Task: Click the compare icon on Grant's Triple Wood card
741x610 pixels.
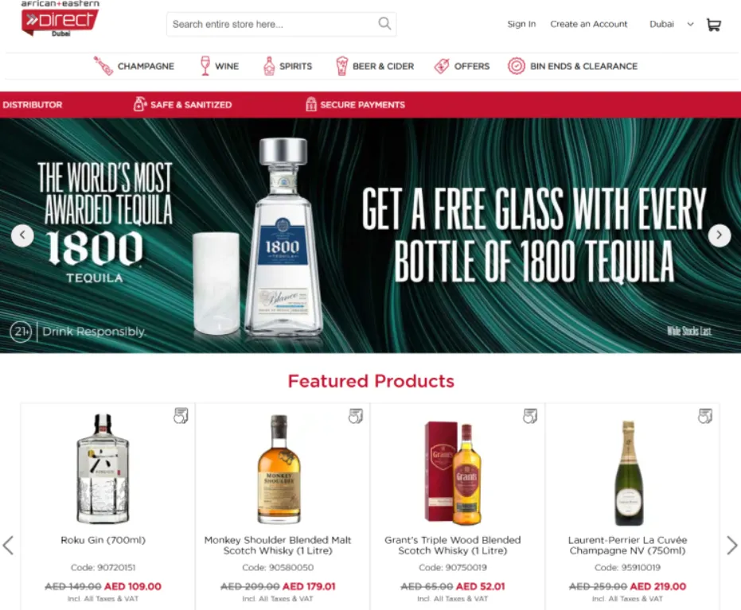Action: click(530, 415)
